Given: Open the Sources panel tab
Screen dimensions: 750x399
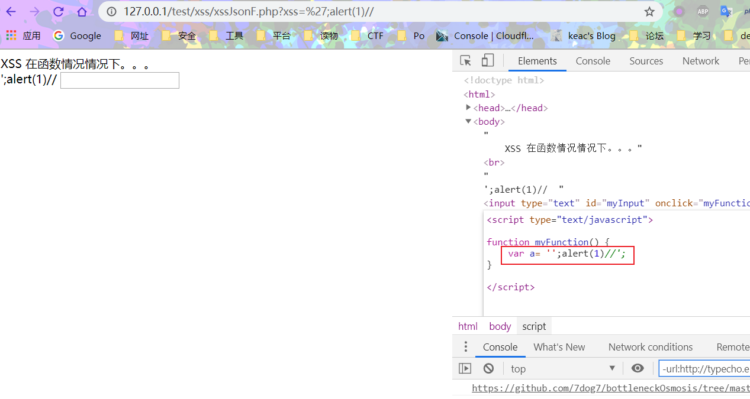Looking at the screenshot, I should [646, 61].
